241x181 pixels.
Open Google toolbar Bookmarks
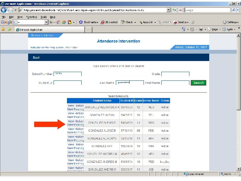click(88, 22)
